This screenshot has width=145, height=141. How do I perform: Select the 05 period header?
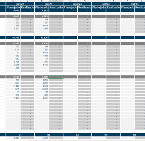[x=133, y=135]
